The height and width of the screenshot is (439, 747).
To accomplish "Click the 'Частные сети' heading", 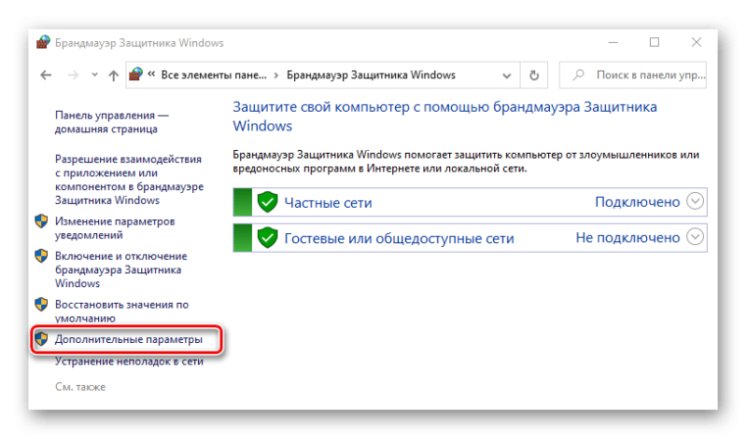I will 328,203.
